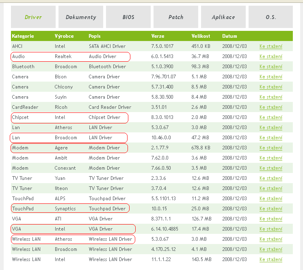The height and width of the screenshot is (270, 303).
Task: Download the ALPS Touchpad Driver
Action: pos(271,199)
